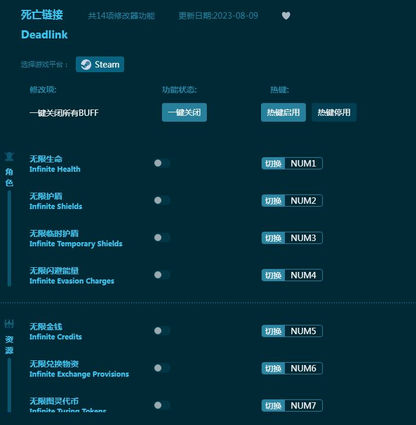Screen dimensions: 416x425
Task: Turn on Infinite Temporary Shields
Action: point(161,238)
